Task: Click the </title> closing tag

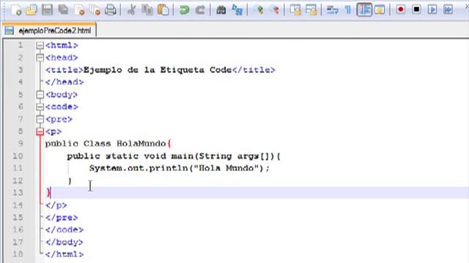Action: tap(254, 70)
